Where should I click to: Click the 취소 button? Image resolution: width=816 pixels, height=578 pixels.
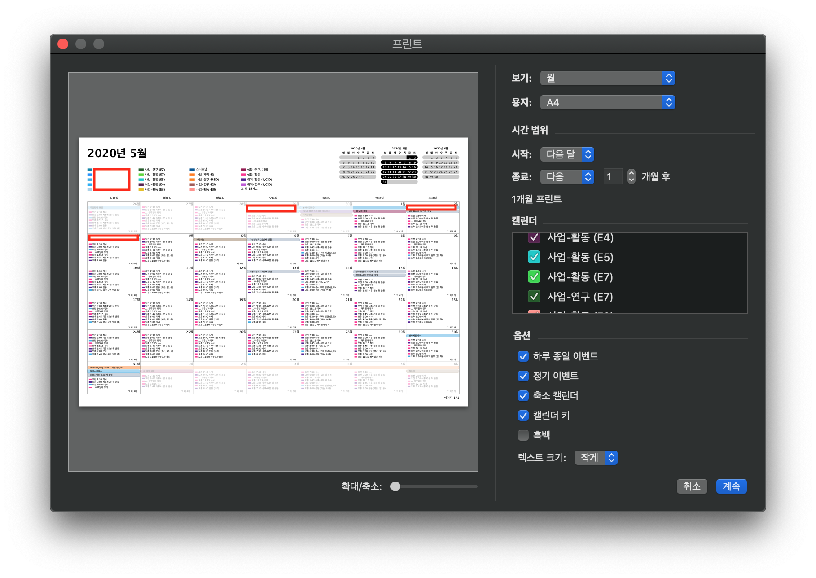coord(692,486)
